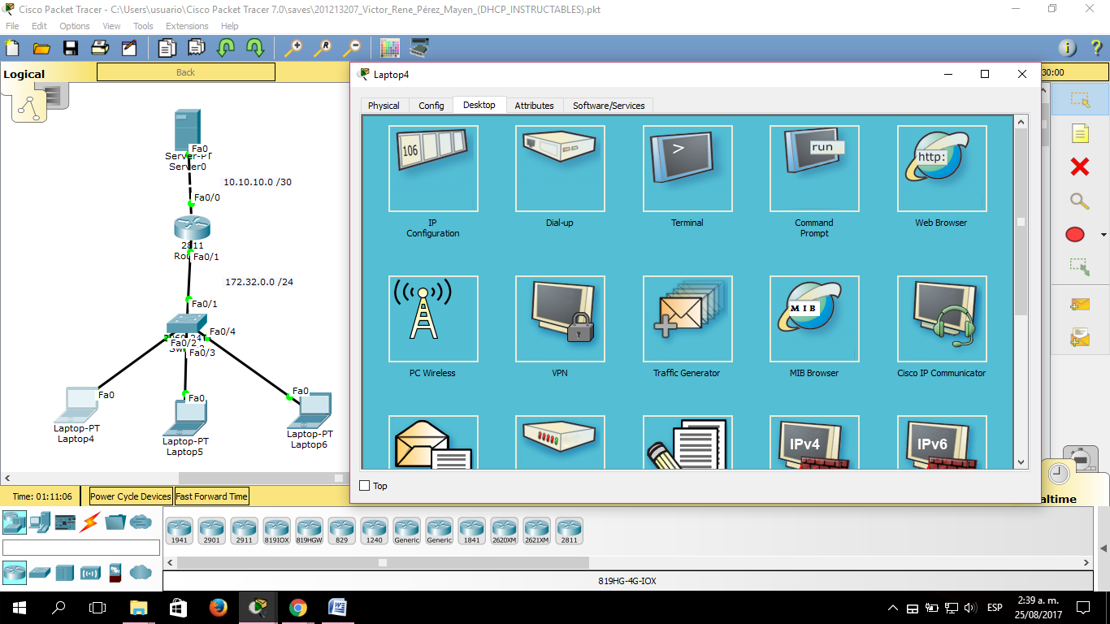Toggle the Top checkbox in Laptop4 window
The height and width of the screenshot is (624, 1110).
pyautogui.click(x=365, y=486)
